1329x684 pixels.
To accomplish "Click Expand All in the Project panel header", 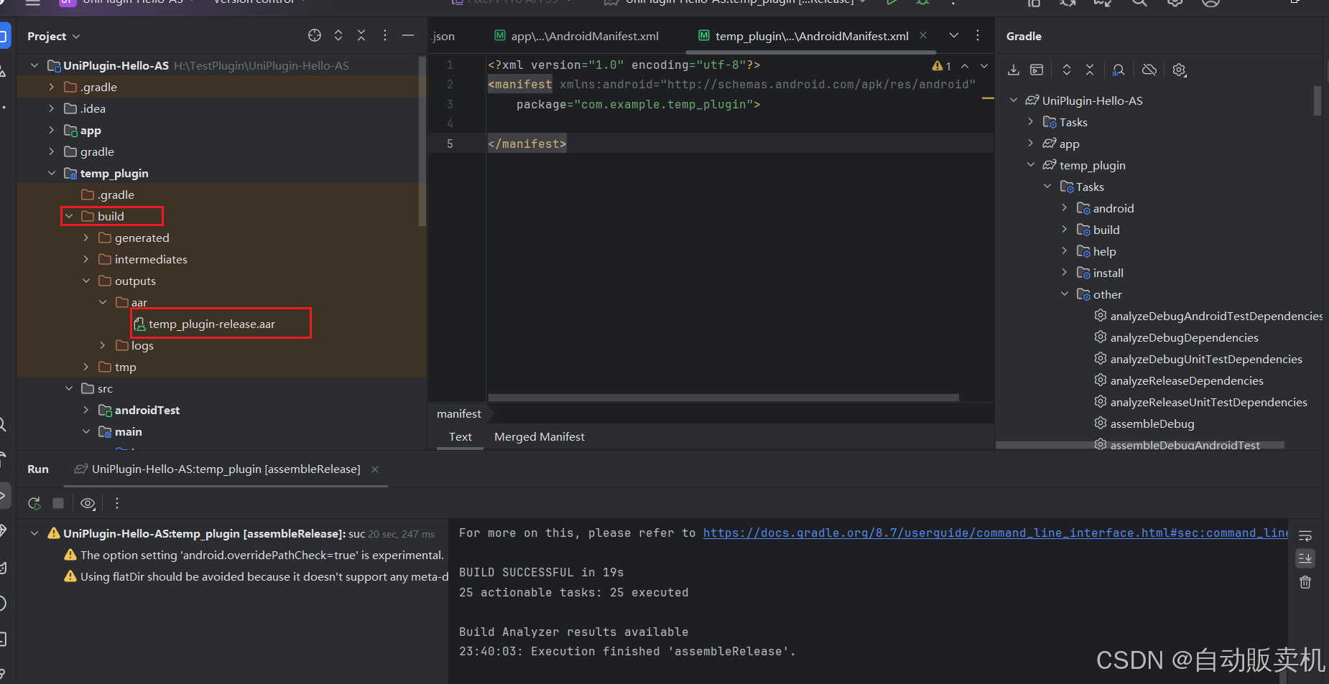I will pos(338,35).
